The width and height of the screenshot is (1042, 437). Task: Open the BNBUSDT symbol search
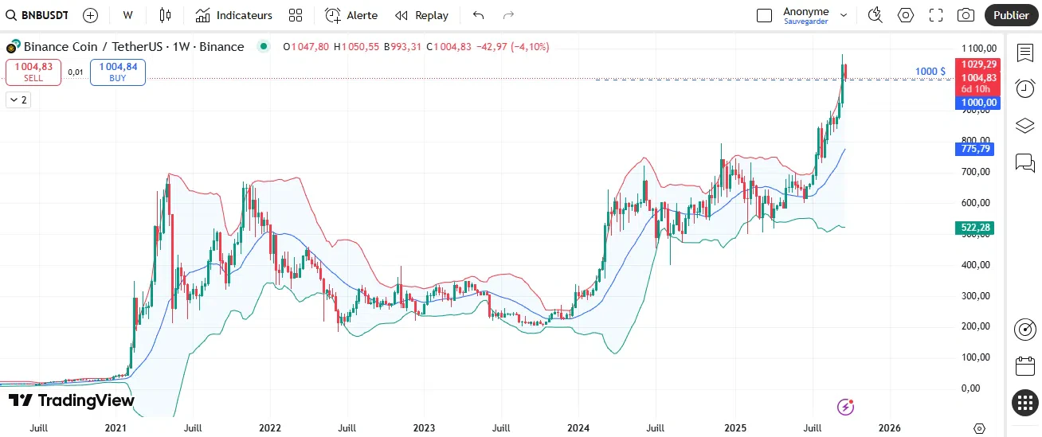37,15
